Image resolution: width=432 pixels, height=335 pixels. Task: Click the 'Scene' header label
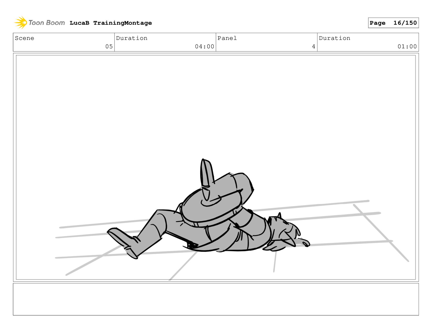pyautogui.click(x=24, y=38)
